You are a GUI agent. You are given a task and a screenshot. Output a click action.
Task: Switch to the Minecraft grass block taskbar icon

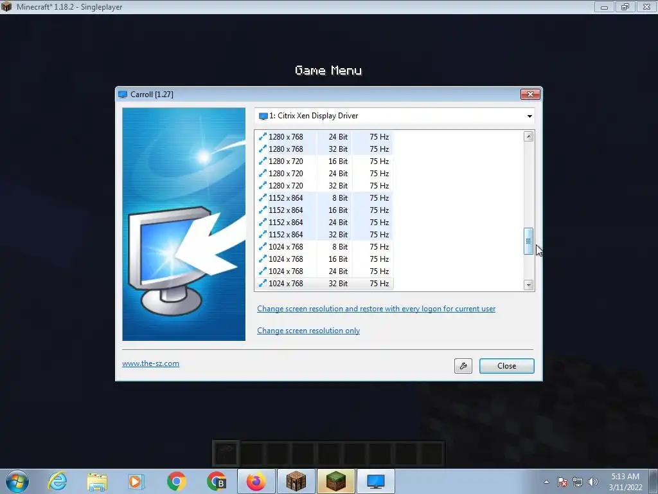[335, 481]
